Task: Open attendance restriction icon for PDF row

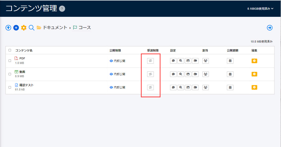Action: [x=150, y=61]
